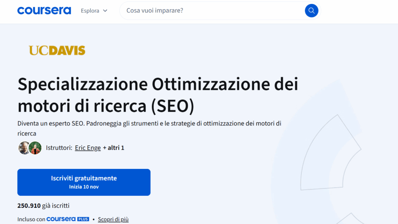
Task: Click the 250.910 già iscritti text
Action: click(43, 205)
